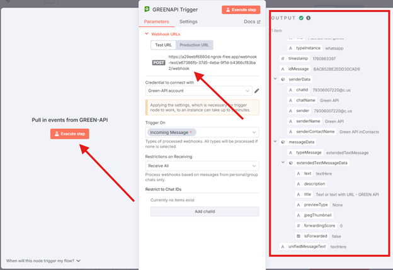
Task: Click the Add chatId button
Action: click(204, 211)
